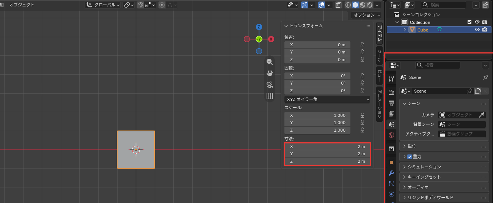Open the Modifiers wrench icon
The image size is (493, 203).
[392, 173]
